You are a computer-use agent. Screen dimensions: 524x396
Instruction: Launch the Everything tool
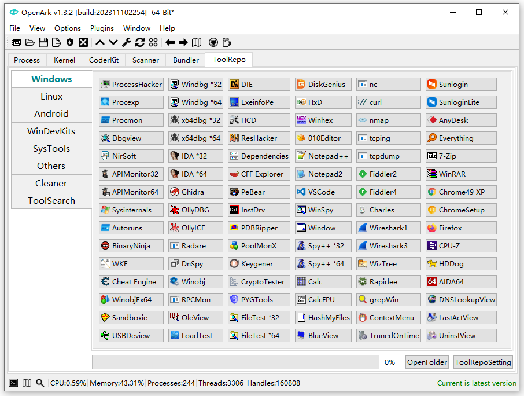[461, 138]
